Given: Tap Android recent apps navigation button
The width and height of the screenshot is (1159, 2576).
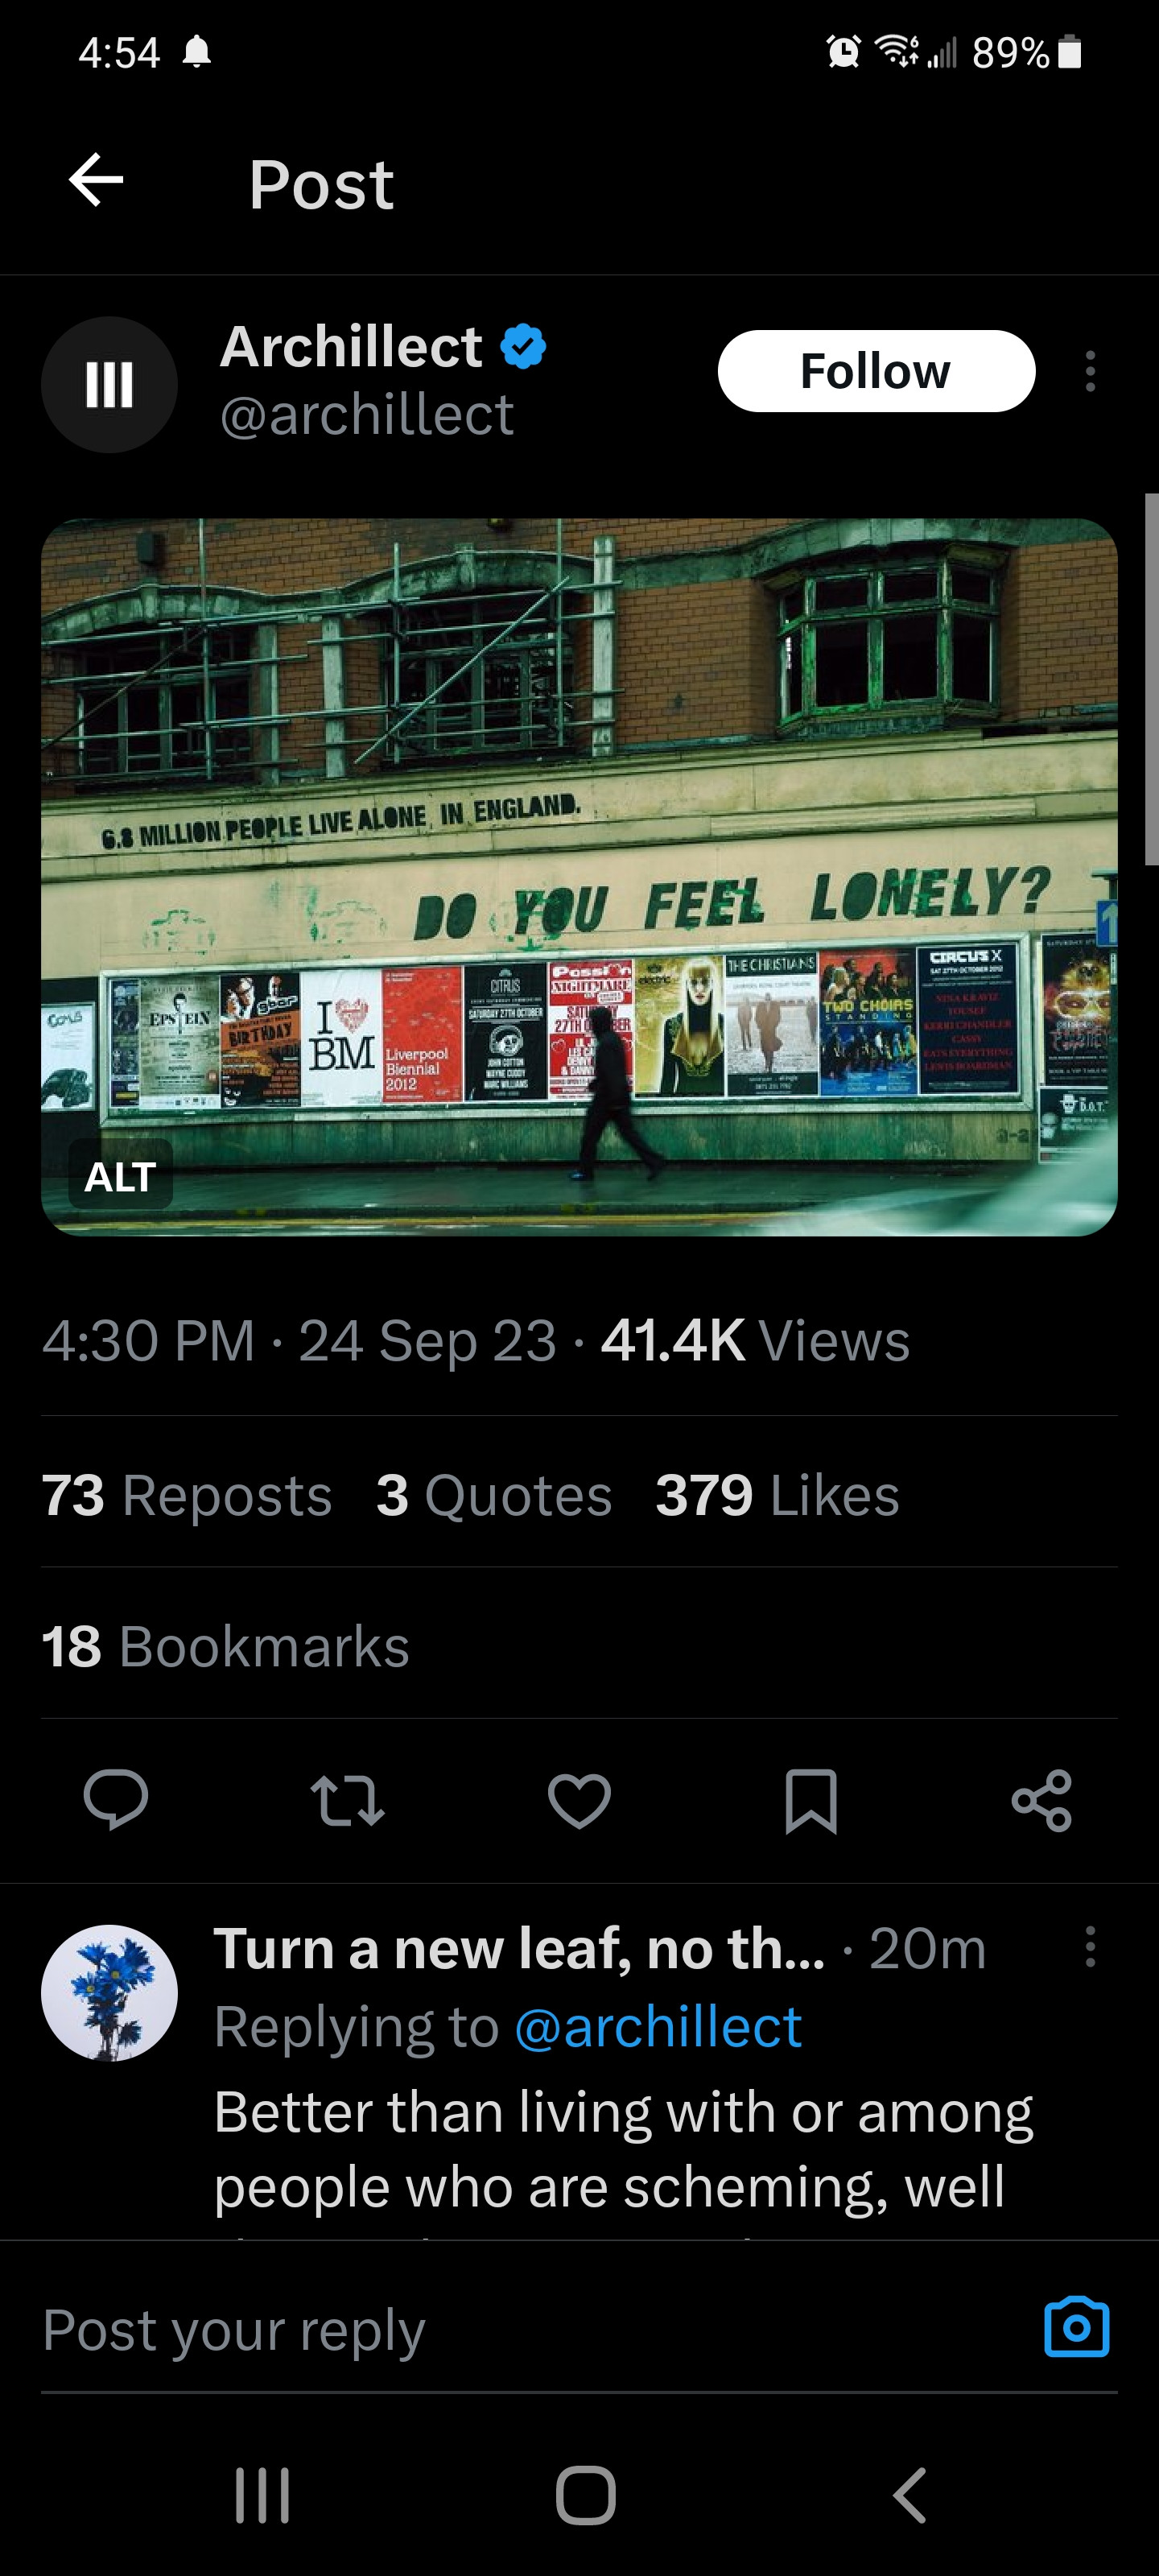Looking at the screenshot, I should click(262, 2496).
